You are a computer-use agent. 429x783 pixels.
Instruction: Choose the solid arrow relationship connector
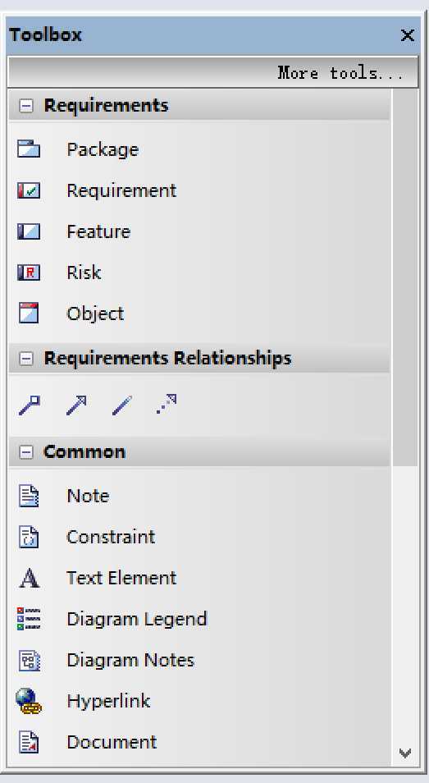(76, 405)
